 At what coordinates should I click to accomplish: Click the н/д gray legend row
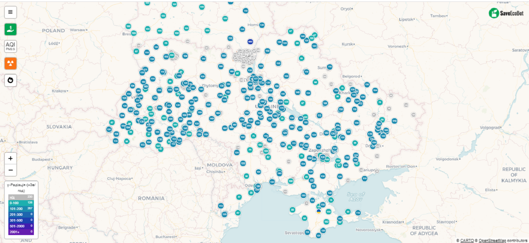(x=21, y=197)
